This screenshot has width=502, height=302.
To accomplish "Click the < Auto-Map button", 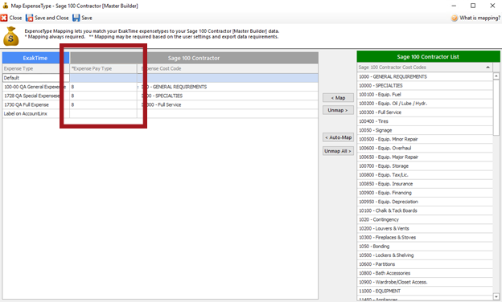I will (338, 137).
